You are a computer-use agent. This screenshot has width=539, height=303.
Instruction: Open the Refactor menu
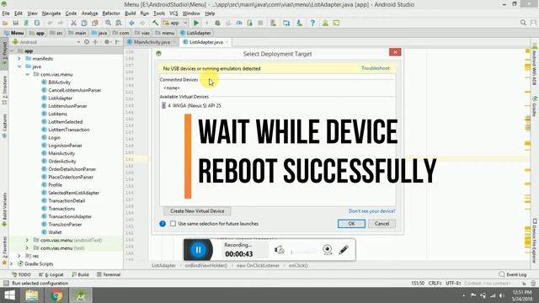click(x=111, y=13)
